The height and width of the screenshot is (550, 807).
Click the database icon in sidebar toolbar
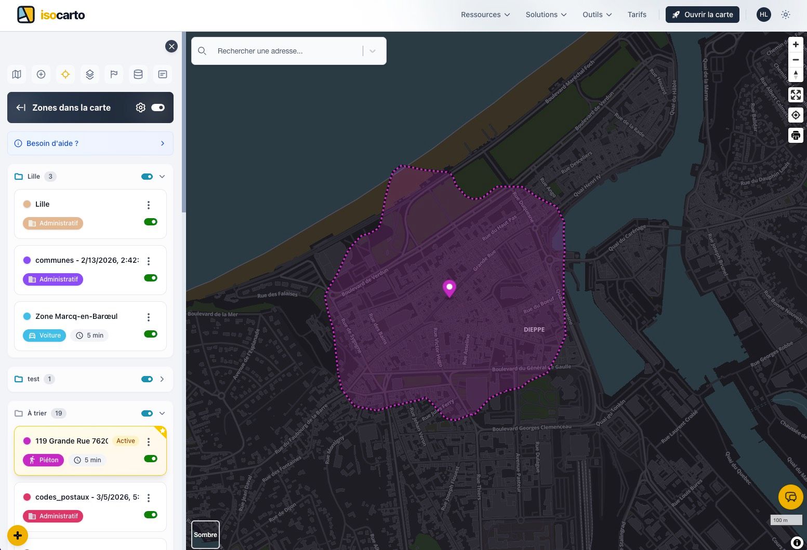[x=138, y=74]
